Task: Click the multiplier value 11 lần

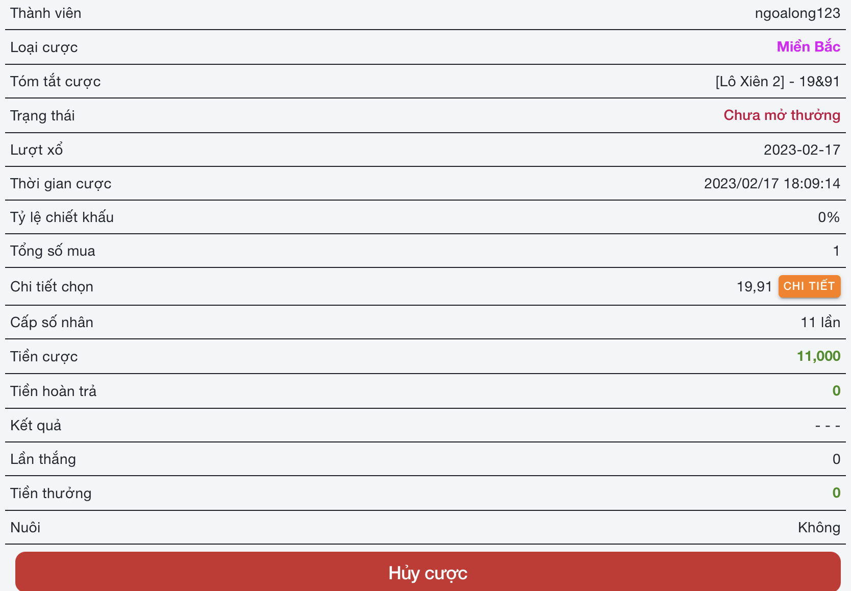Action: pyautogui.click(x=820, y=323)
